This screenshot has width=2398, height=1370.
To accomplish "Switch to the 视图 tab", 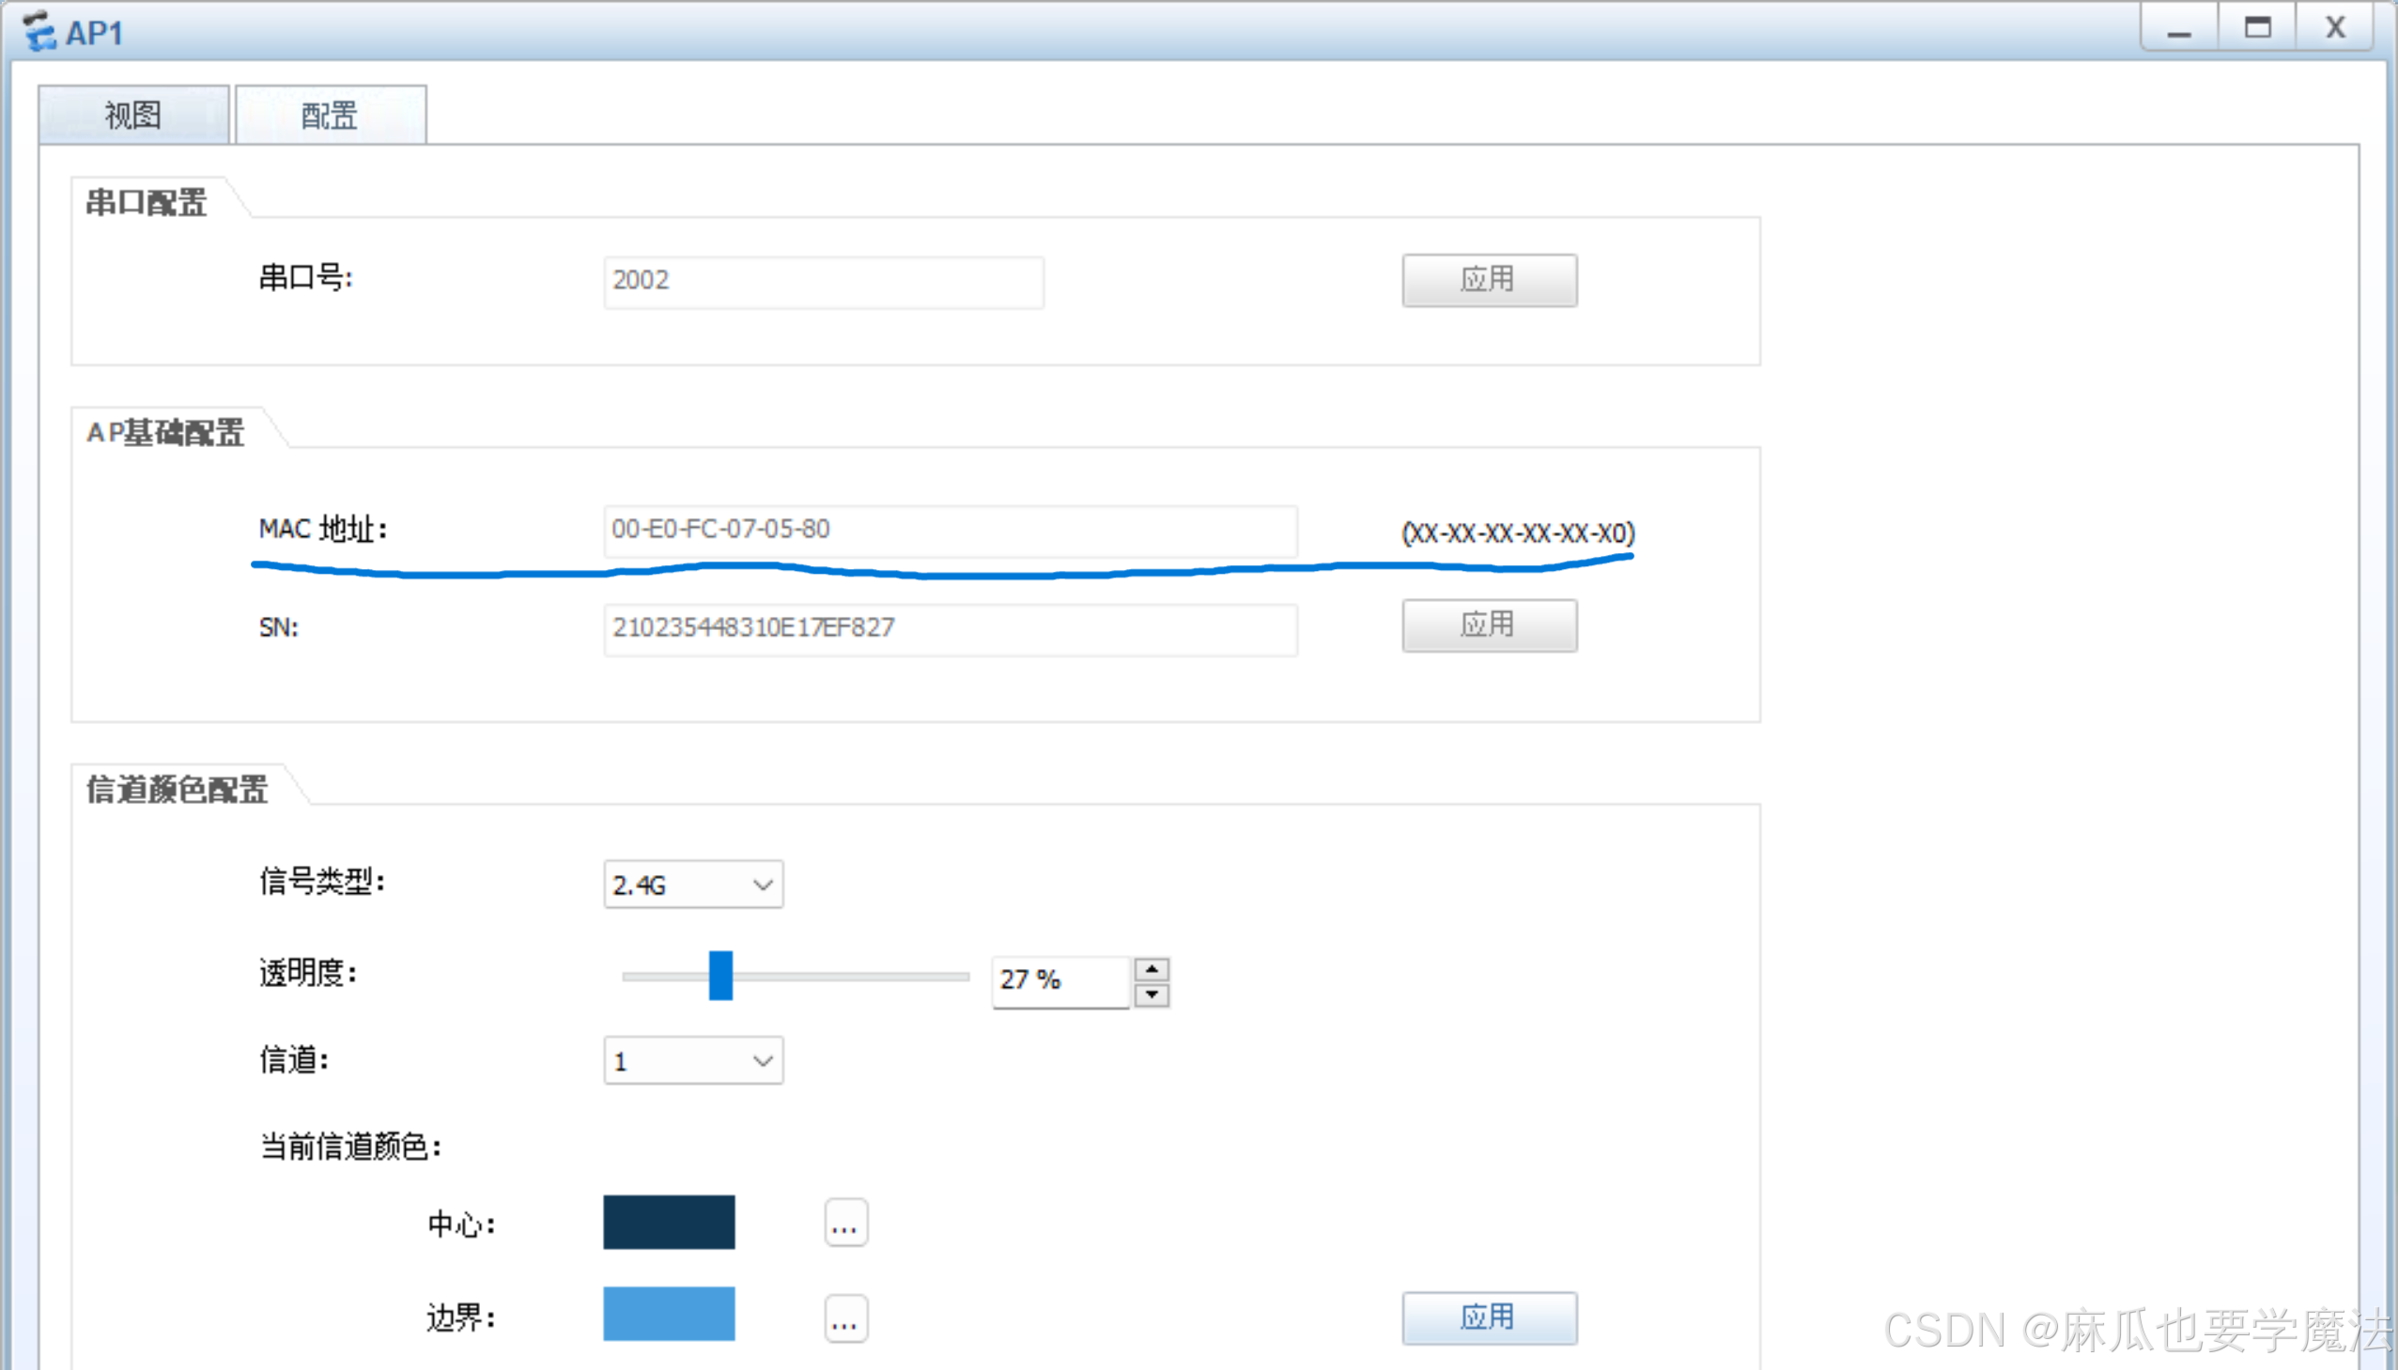I will point(132,115).
